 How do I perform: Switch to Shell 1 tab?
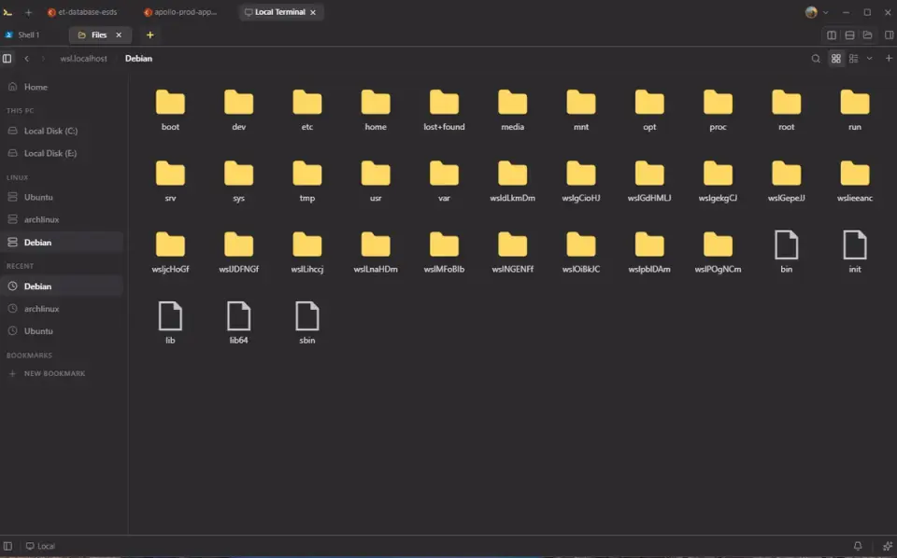22,35
